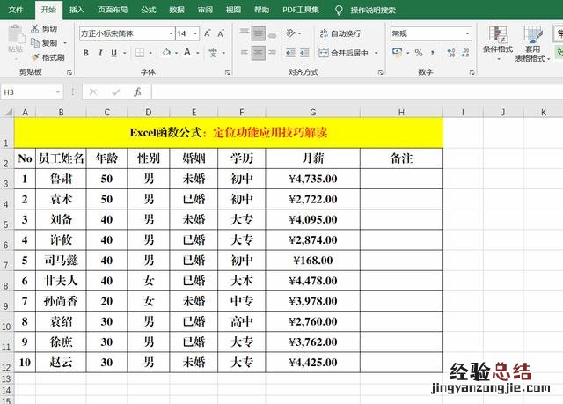
Task: Apply percent style (%)
Action: (419, 53)
